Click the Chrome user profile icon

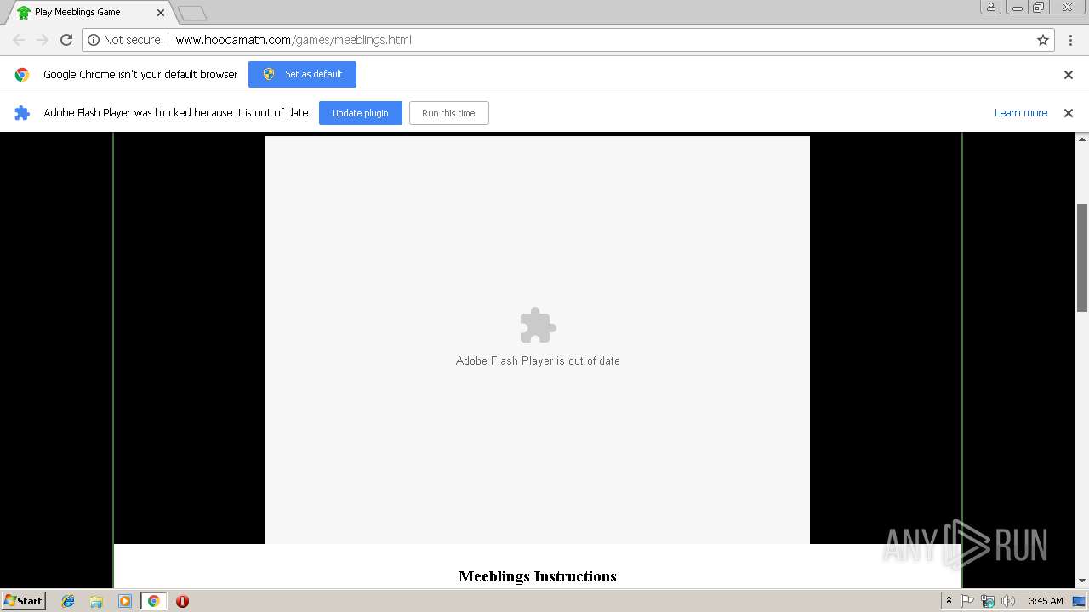point(991,7)
